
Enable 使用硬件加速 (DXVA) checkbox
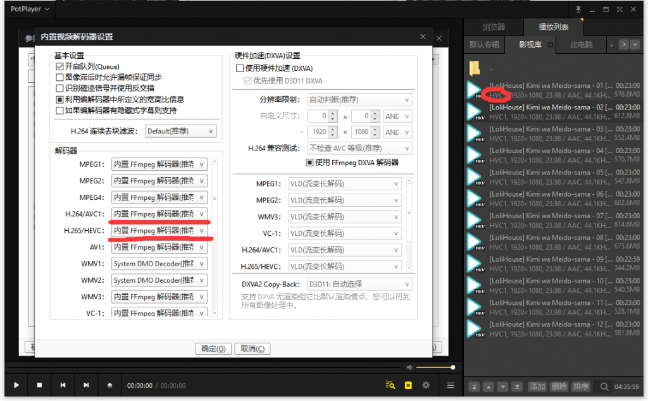pos(240,68)
